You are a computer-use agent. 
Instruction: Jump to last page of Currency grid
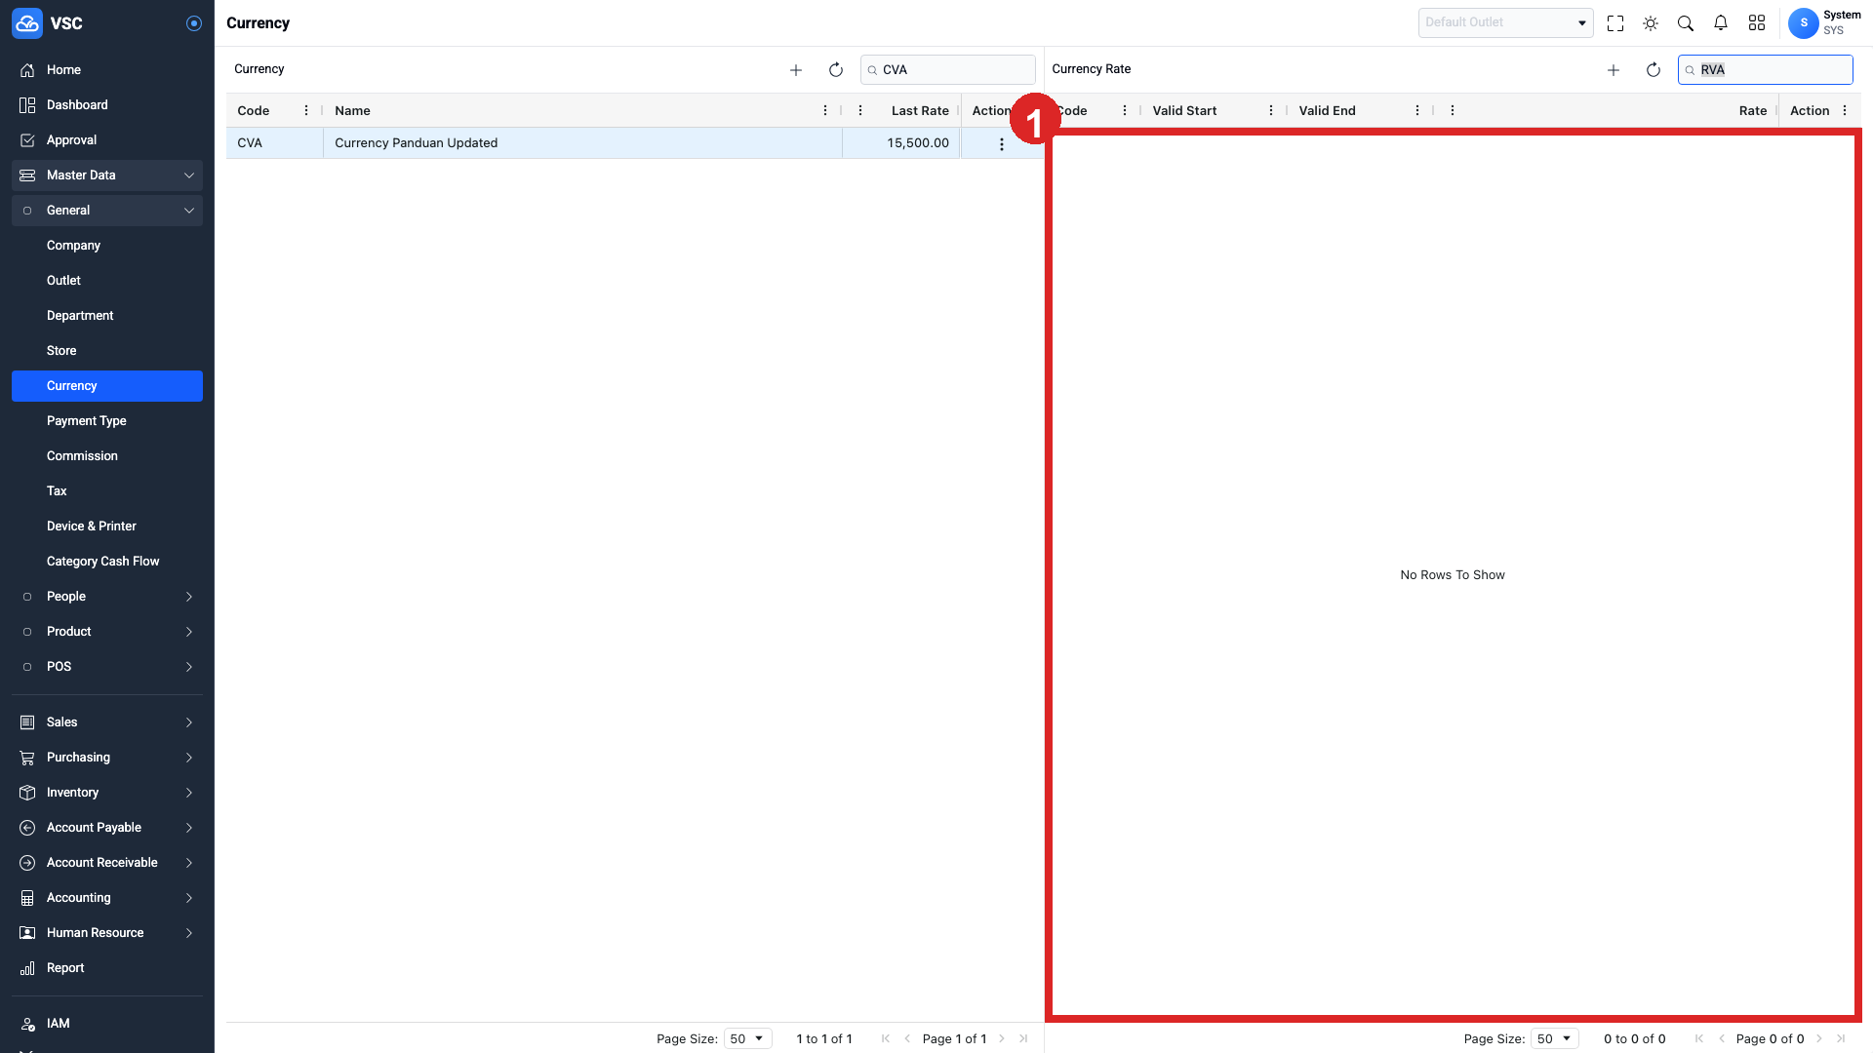click(1023, 1039)
